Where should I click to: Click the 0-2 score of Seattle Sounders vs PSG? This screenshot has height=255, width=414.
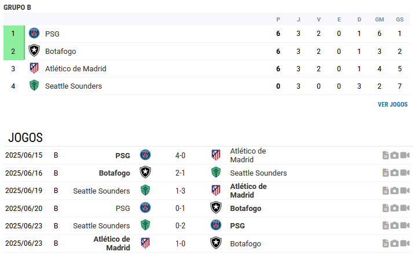(x=180, y=225)
